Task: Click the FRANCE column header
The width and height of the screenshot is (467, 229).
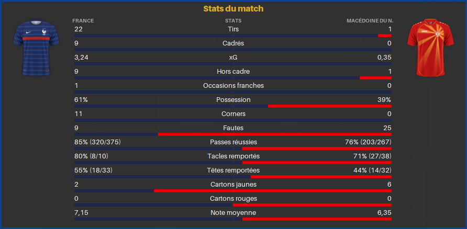Action: (83, 21)
